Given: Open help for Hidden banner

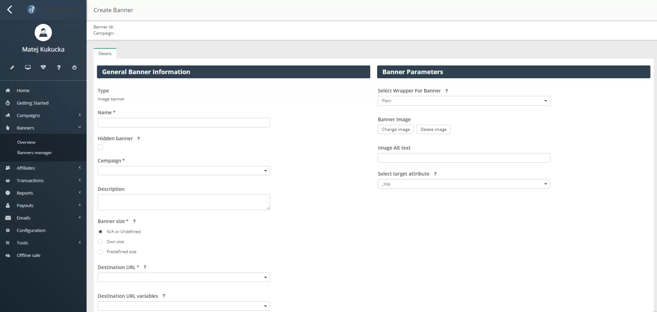Looking at the screenshot, I should 139,138.
